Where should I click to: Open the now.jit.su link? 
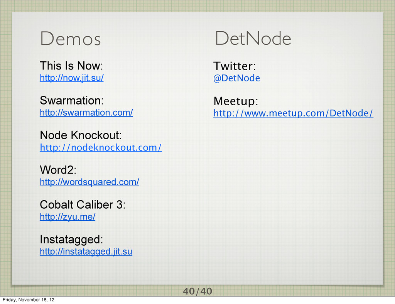71,78
